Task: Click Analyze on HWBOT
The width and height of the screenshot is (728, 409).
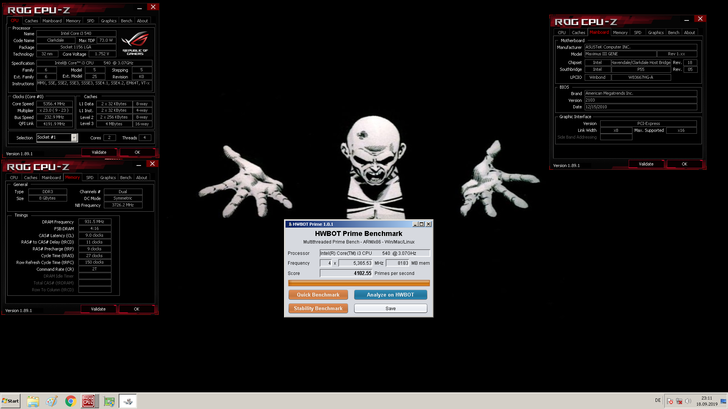Action: (391, 295)
